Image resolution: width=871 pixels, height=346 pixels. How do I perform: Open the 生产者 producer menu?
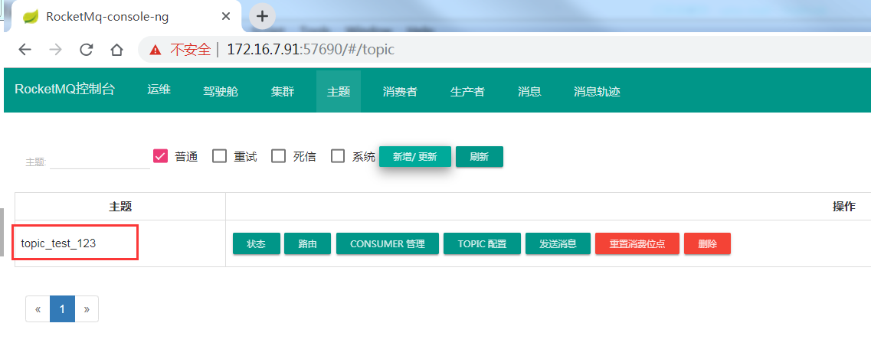click(x=467, y=92)
